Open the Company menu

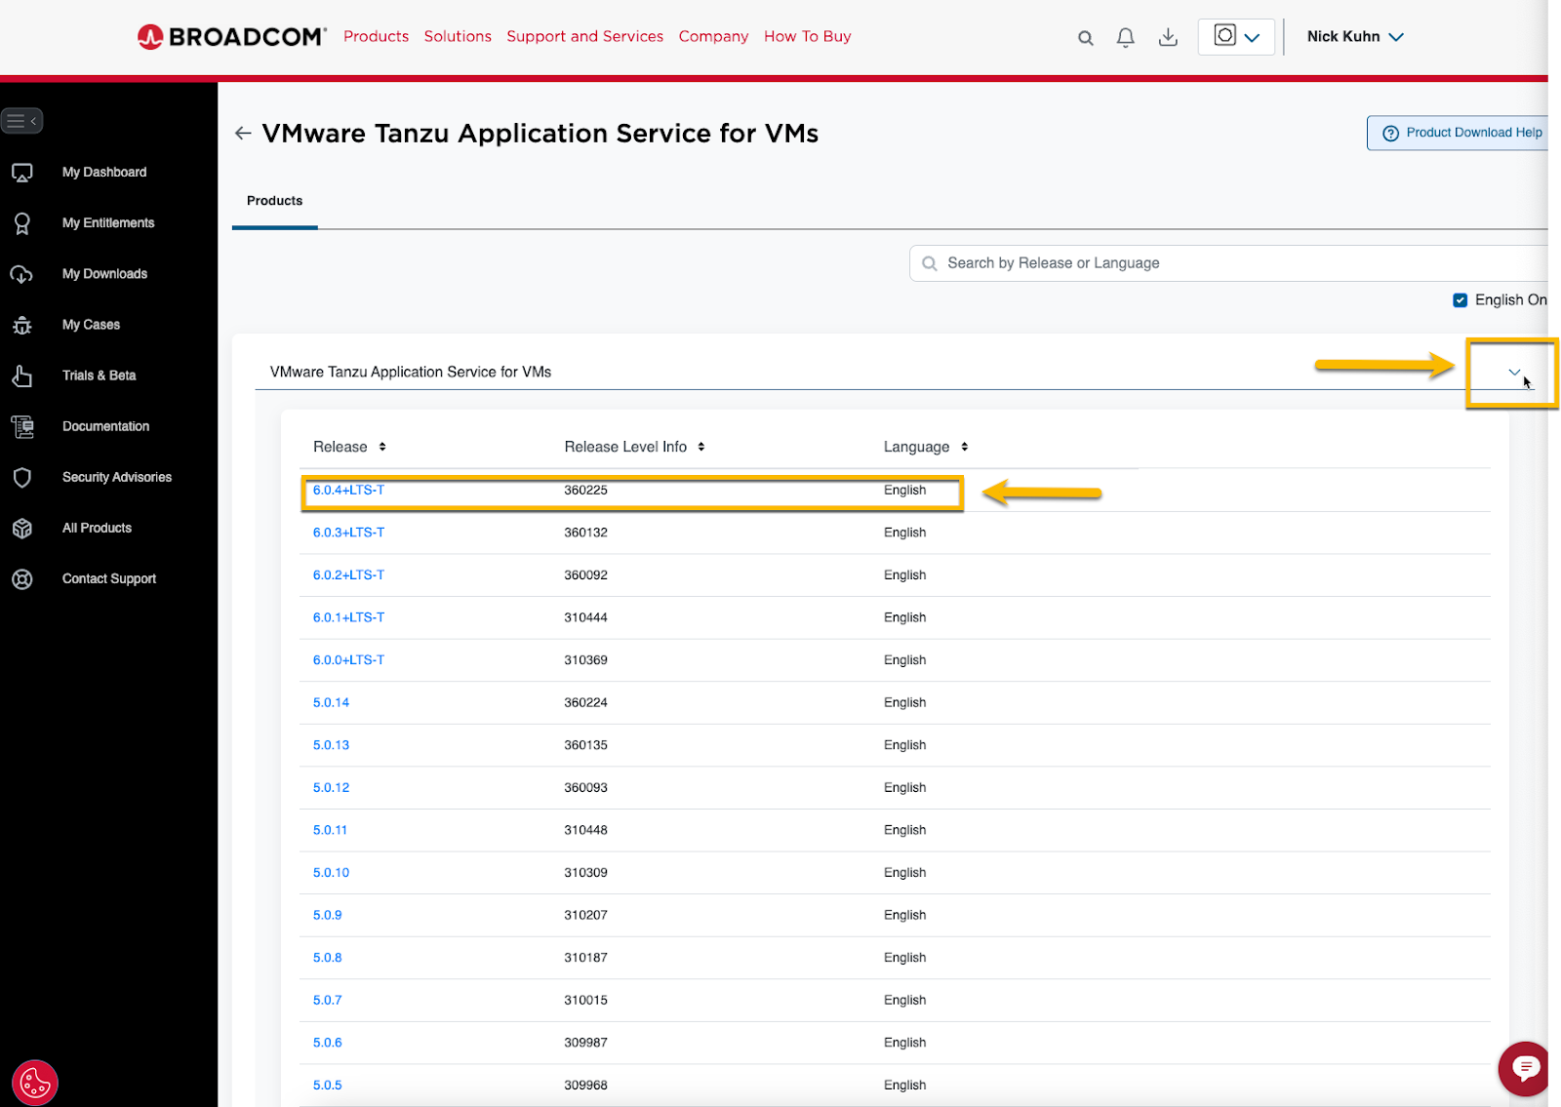pyautogui.click(x=713, y=36)
